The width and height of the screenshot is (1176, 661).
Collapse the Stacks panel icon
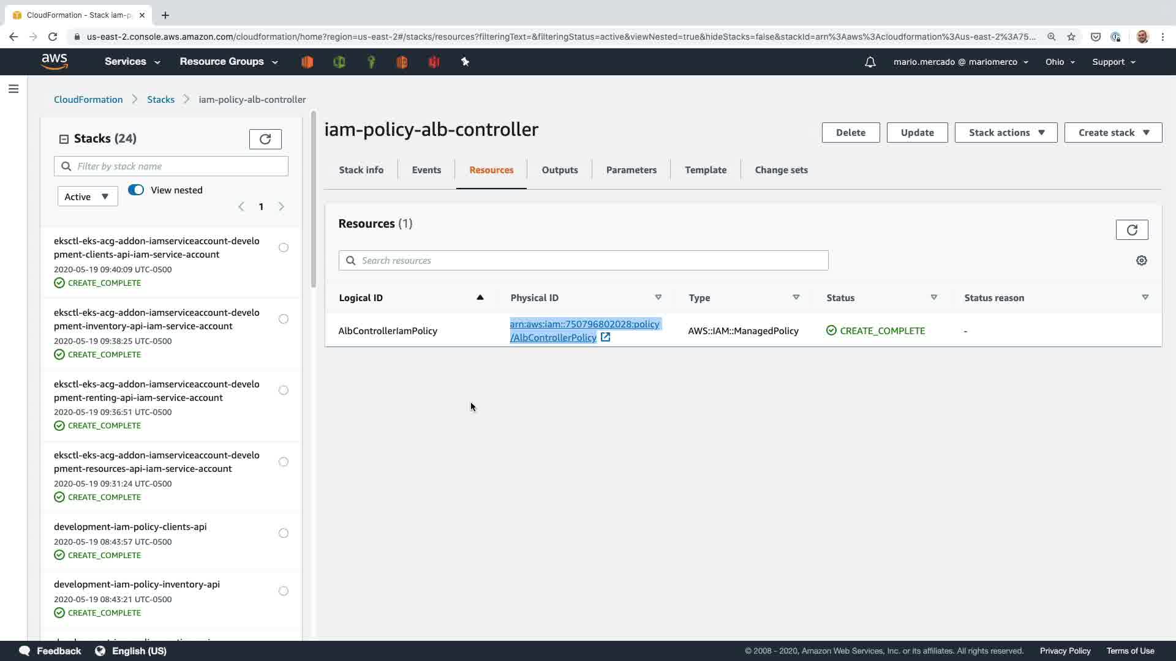click(x=64, y=139)
